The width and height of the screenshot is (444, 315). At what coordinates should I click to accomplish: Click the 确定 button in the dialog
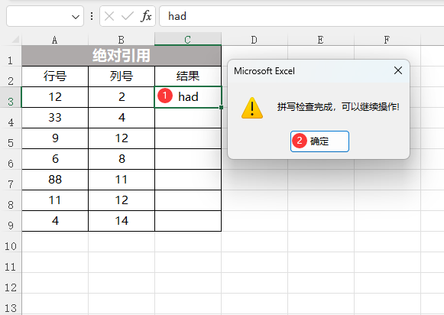[319, 141]
